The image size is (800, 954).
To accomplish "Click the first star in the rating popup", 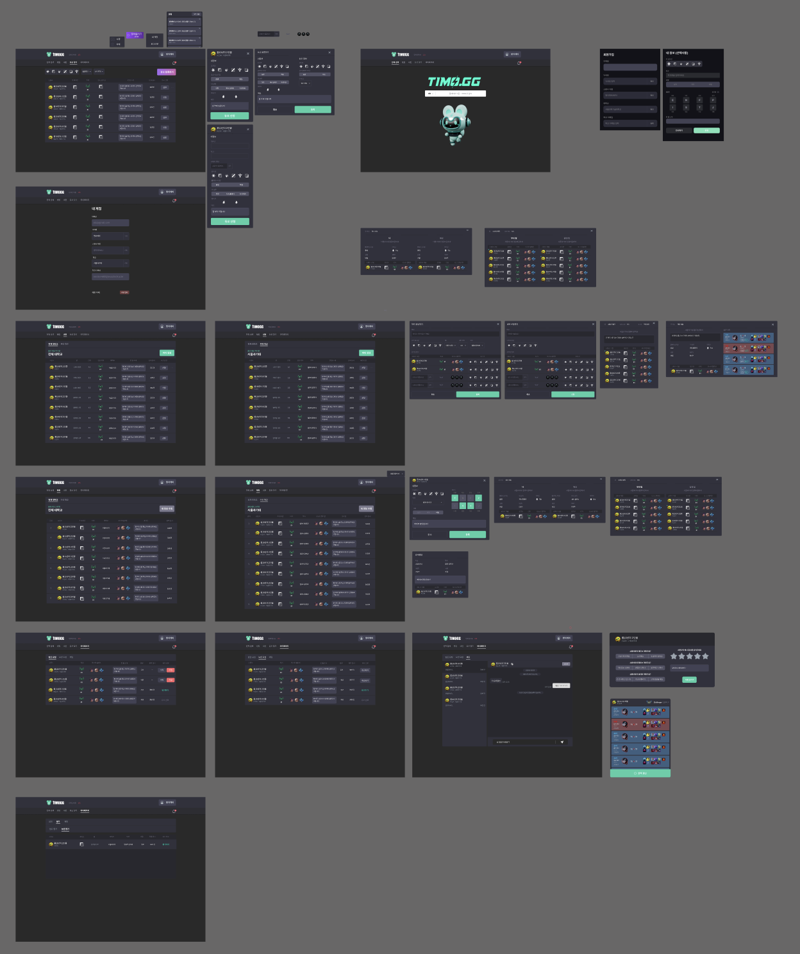I will click(674, 656).
